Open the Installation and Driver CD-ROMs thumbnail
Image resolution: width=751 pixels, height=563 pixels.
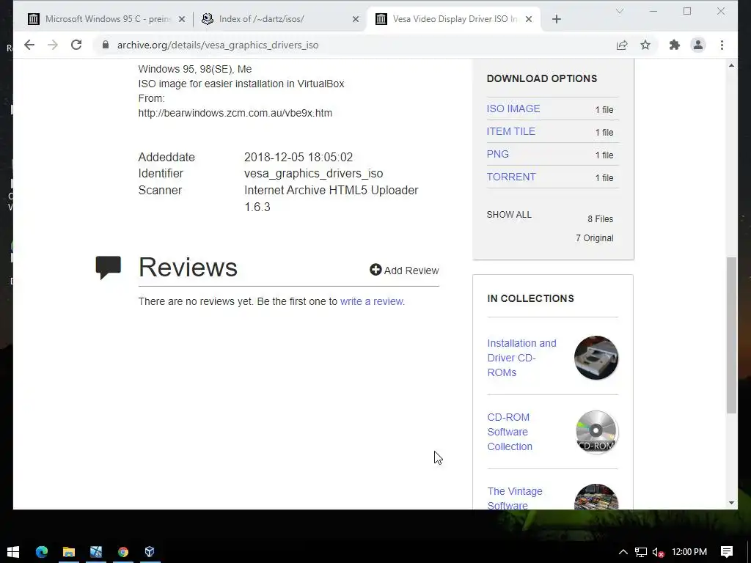(596, 358)
